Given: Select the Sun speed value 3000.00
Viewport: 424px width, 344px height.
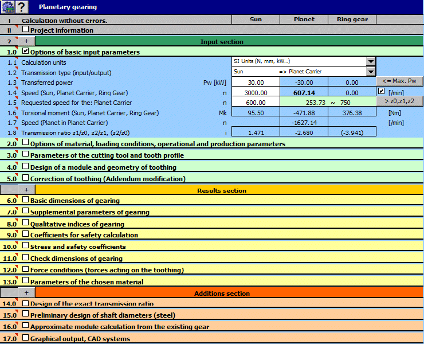Looking at the screenshot, I should coord(256,92).
